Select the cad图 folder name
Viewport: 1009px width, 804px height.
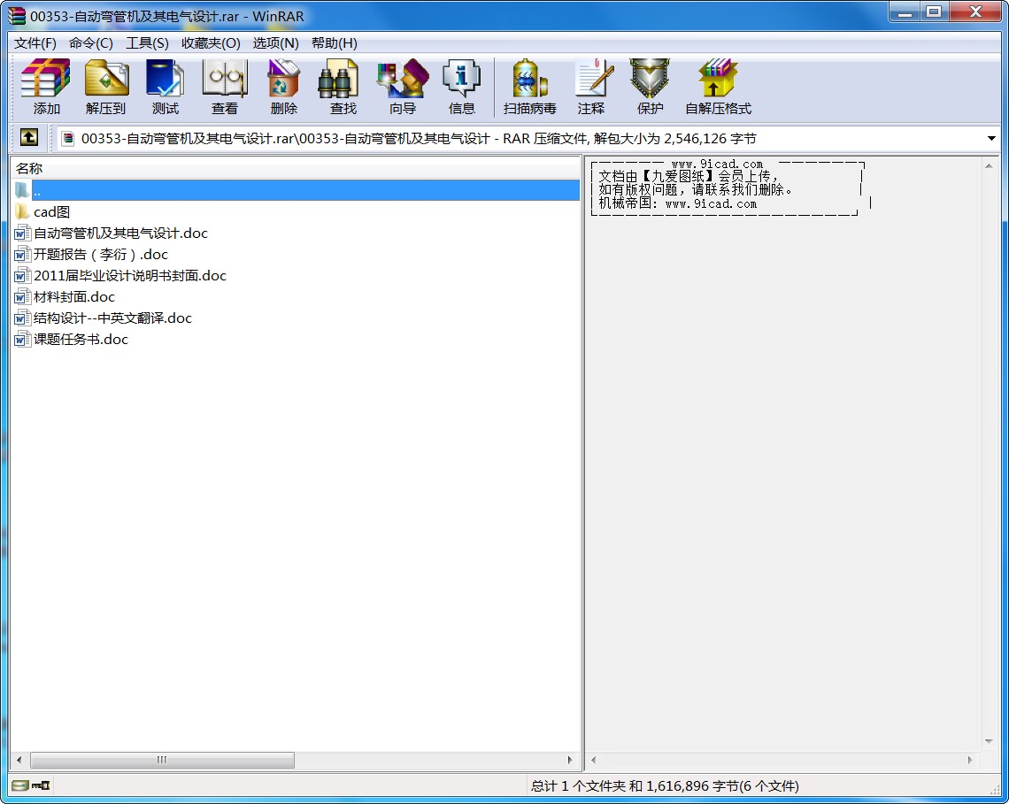click(x=51, y=211)
